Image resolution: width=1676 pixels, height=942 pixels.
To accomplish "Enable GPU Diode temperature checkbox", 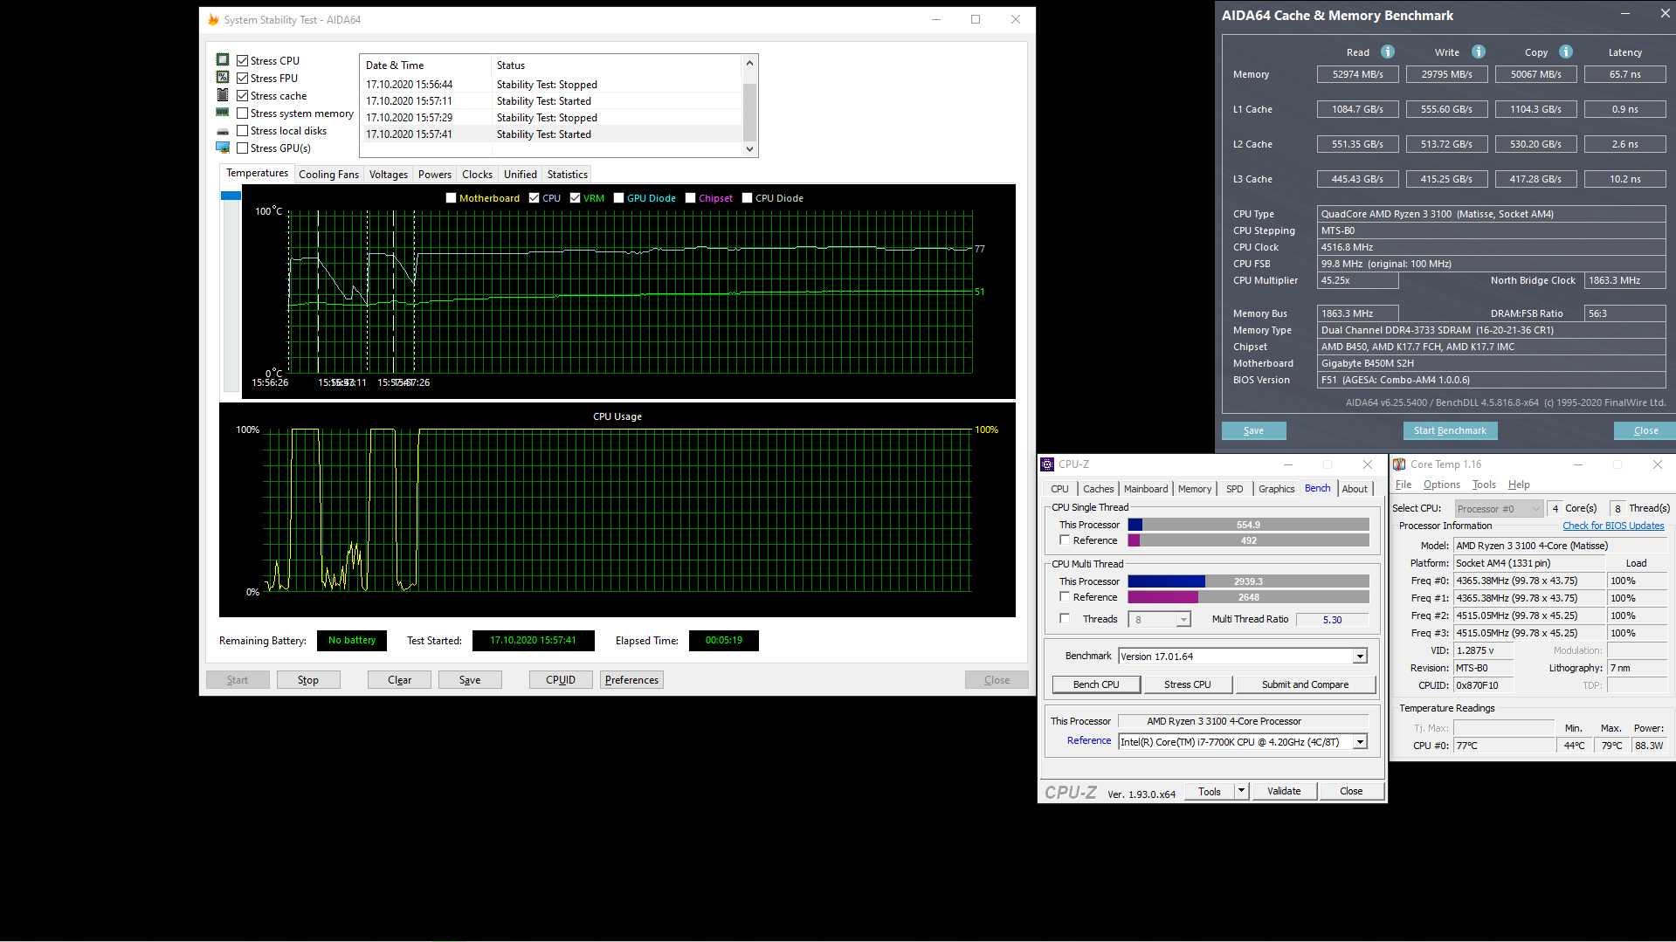I will pos(619,198).
